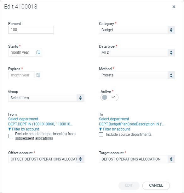This screenshot has width=184, height=193.
Task: Click the CANCEL button
Action: (x=156, y=185)
